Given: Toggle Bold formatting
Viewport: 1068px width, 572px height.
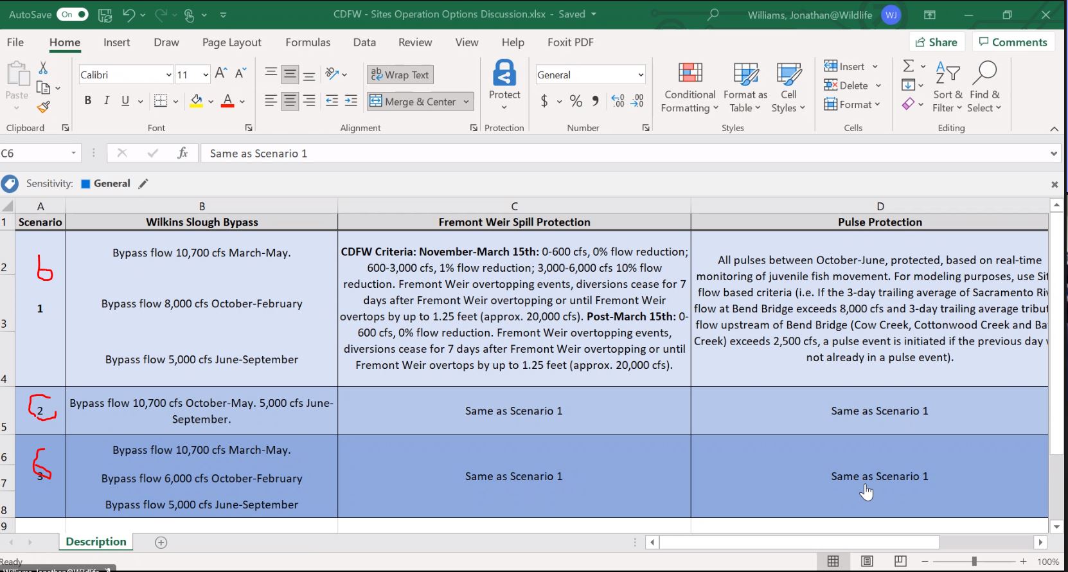Looking at the screenshot, I should pos(88,101).
